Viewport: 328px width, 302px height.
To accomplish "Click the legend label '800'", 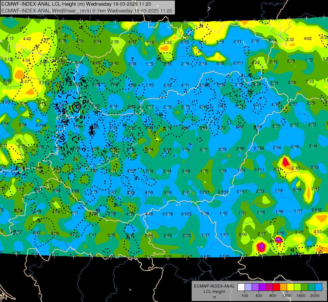I will pos(273,296).
